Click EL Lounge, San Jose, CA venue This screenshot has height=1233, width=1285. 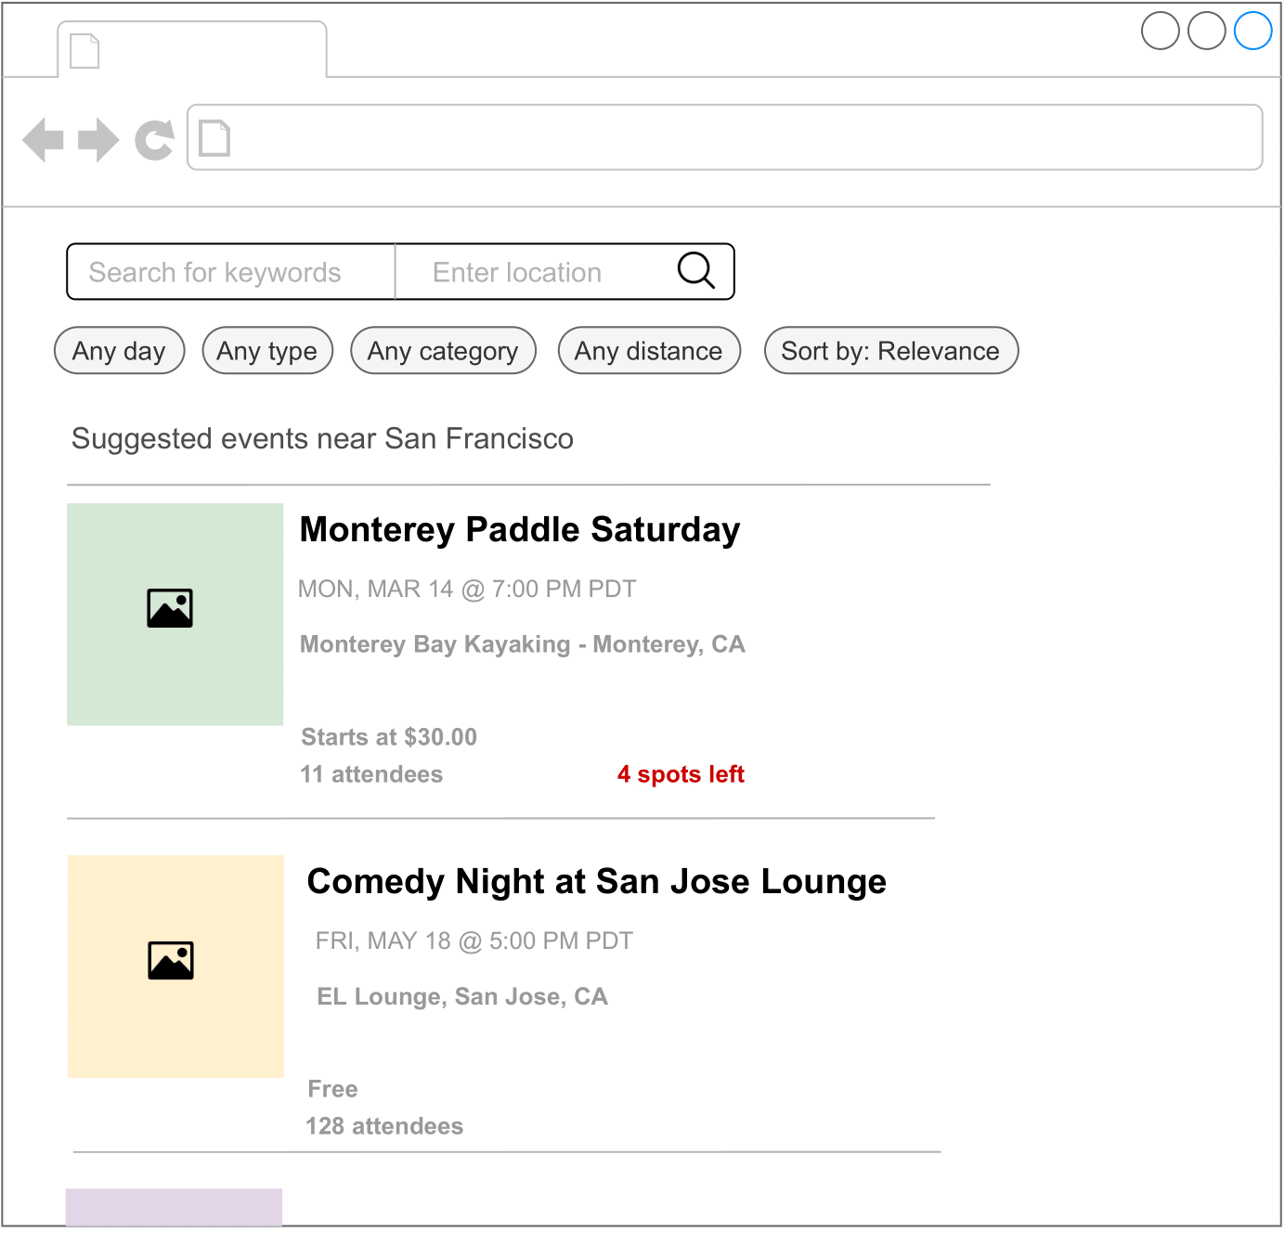click(x=462, y=997)
